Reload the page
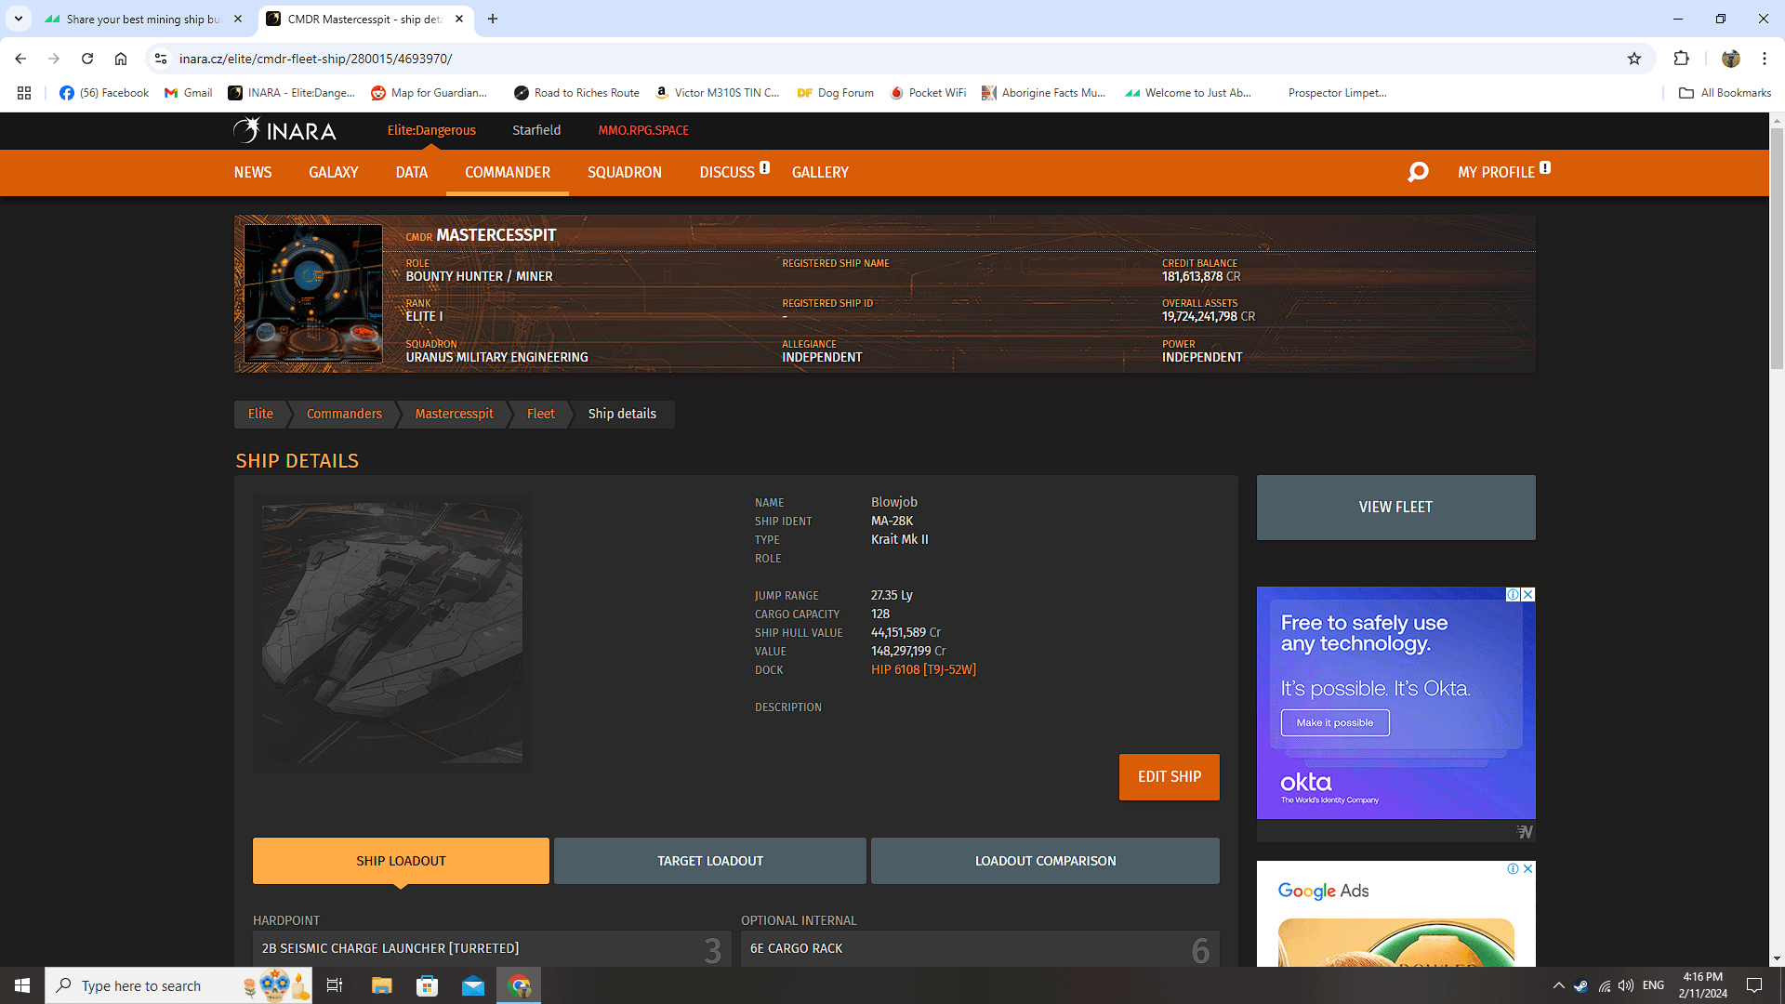This screenshot has height=1004, width=1785. tap(87, 59)
